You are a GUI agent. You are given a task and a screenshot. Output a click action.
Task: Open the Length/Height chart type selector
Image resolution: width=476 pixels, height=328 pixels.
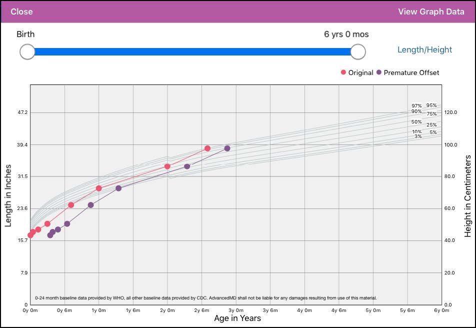click(424, 49)
